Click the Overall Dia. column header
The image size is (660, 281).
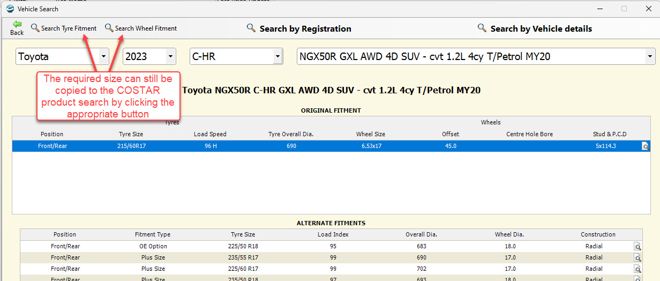click(x=422, y=234)
